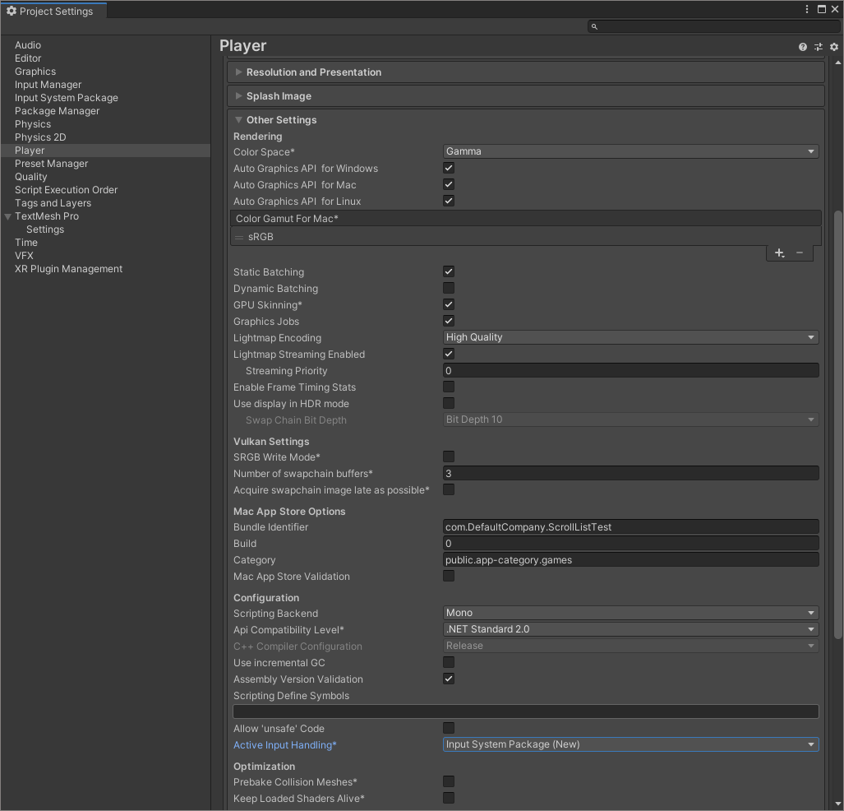Open the Color Space dropdown
The width and height of the screenshot is (844, 811).
pyautogui.click(x=630, y=151)
